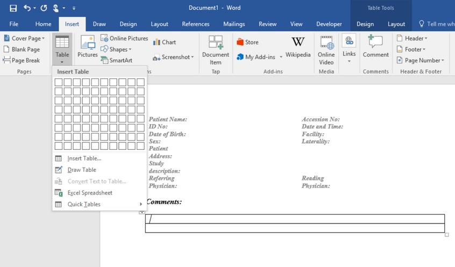Click the Page Break button
This screenshot has width=455, height=267.
point(22,60)
